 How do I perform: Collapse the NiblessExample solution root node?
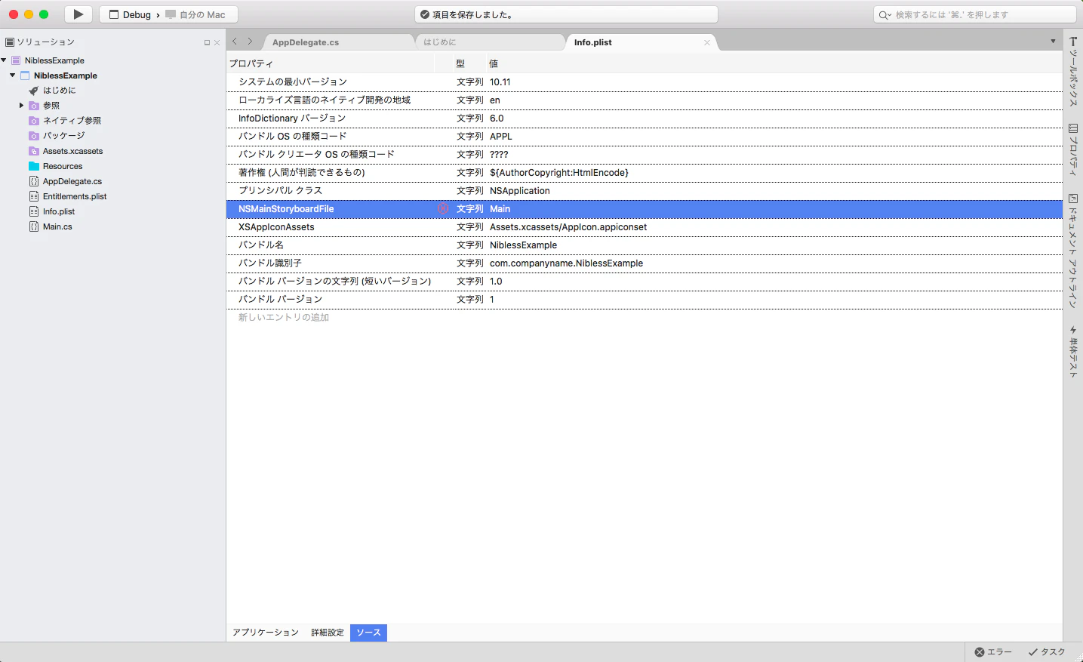4,60
